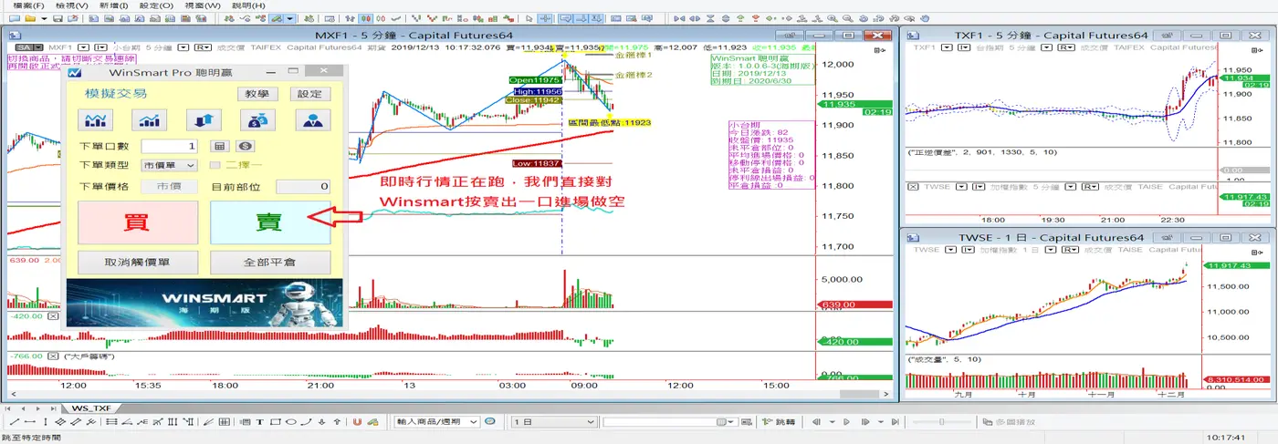Click the round clock icon beside symbol selector
Viewport: 1278px width, 444px height.
[x=490, y=421]
